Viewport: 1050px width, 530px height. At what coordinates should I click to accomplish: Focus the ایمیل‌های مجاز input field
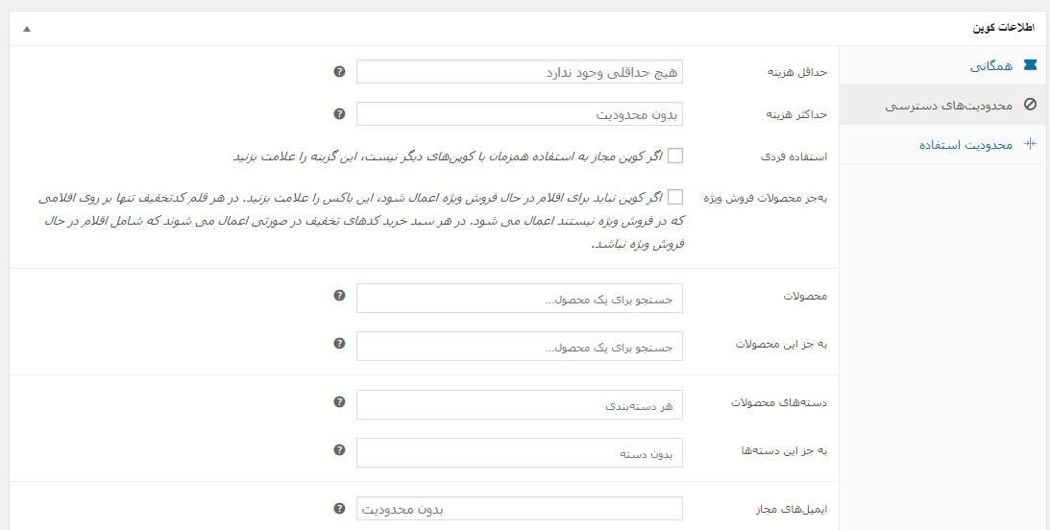pos(520,509)
